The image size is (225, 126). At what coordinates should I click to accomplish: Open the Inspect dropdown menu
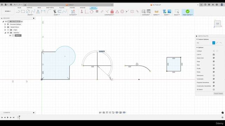click(x=156, y=15)
